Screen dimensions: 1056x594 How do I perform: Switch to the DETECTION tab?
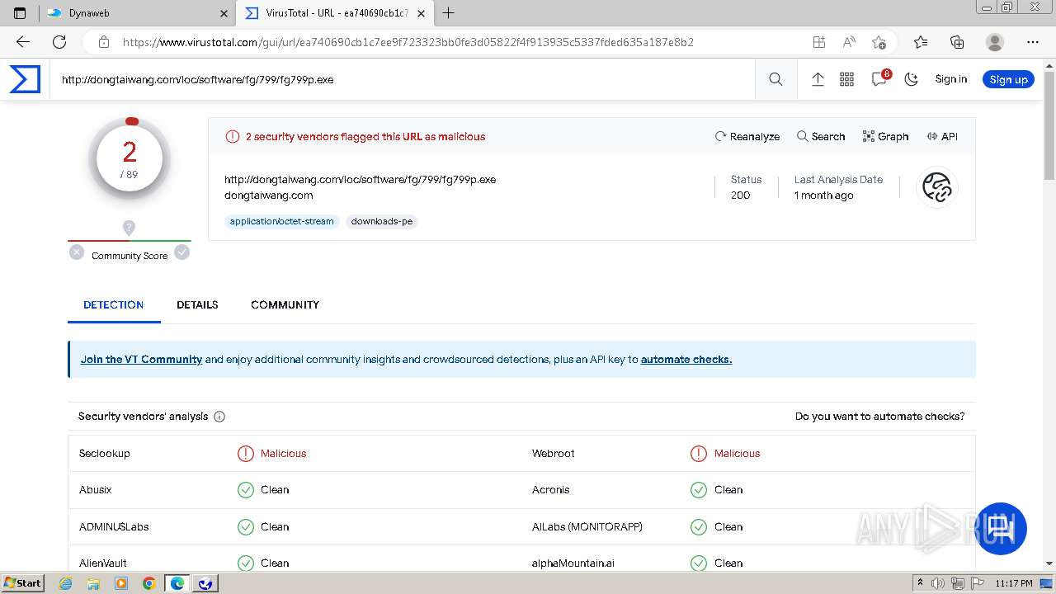(x=113, y=304)
